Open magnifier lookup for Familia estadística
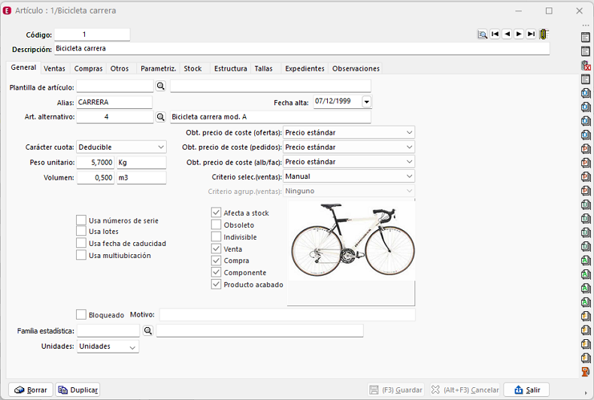This screenshot has width=594, height=400. (x=147, y=331)
